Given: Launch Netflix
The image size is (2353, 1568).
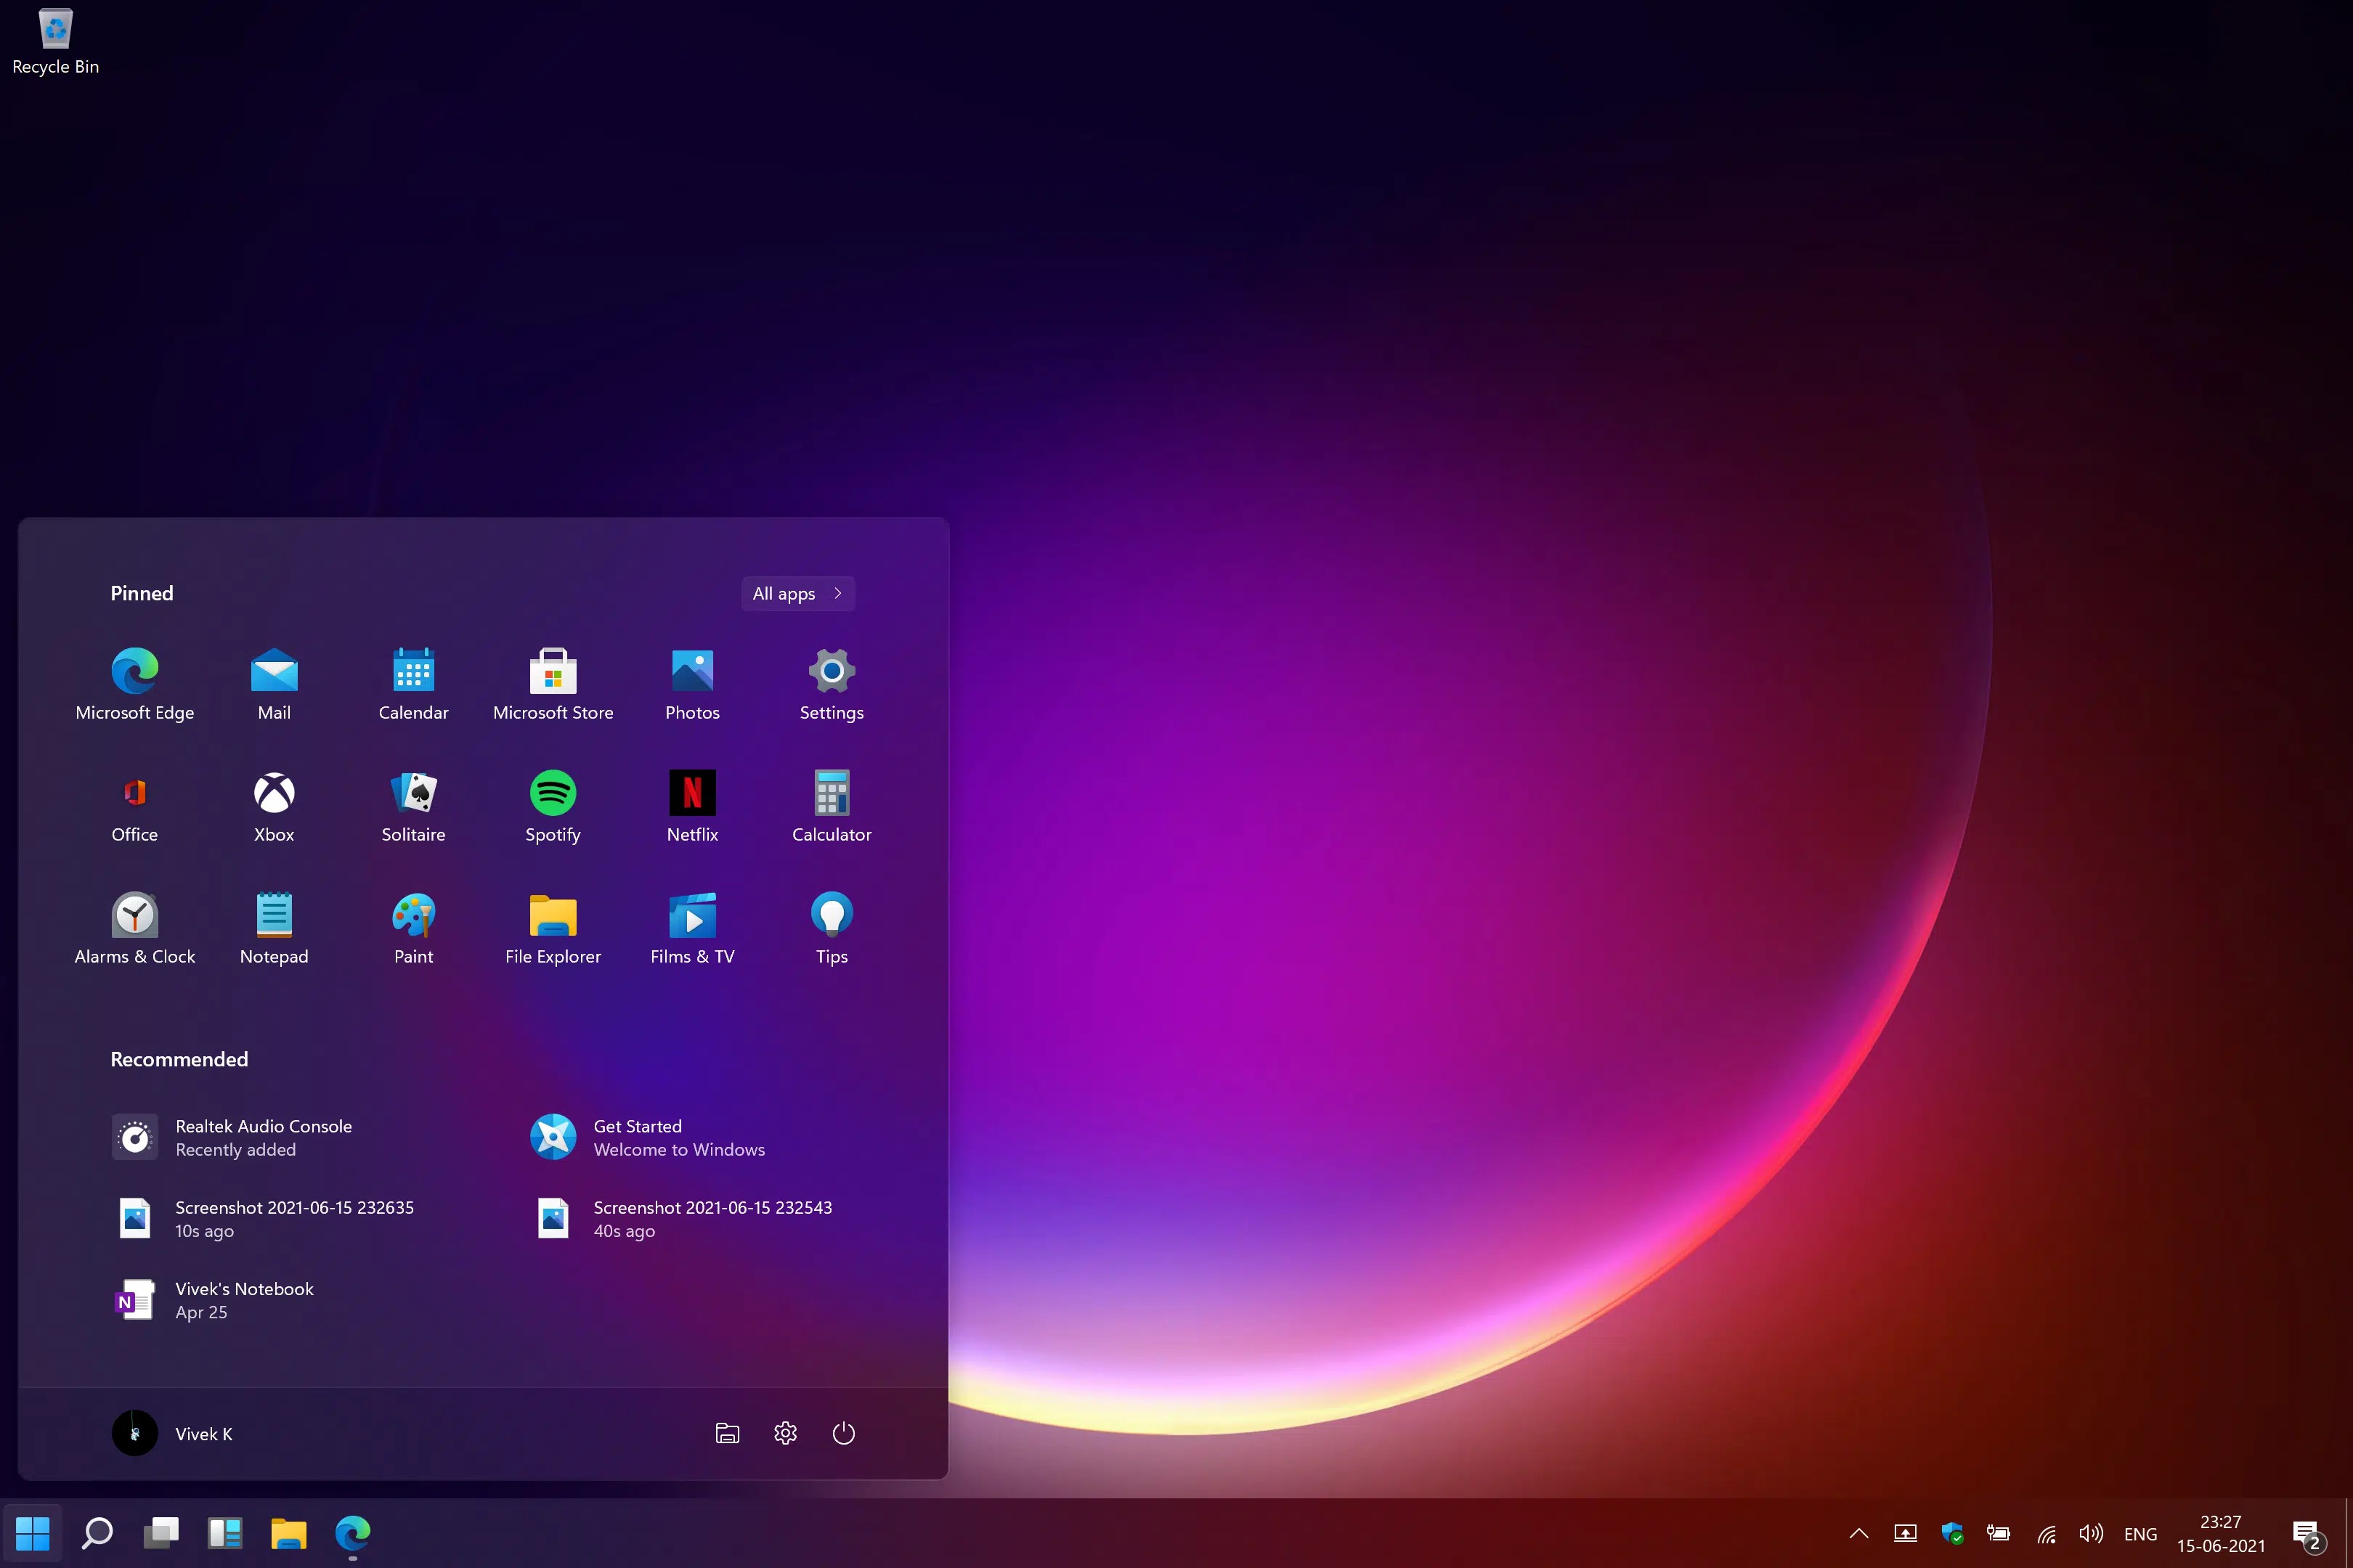Looking at the screenshot, I should (x=692, y=807).
